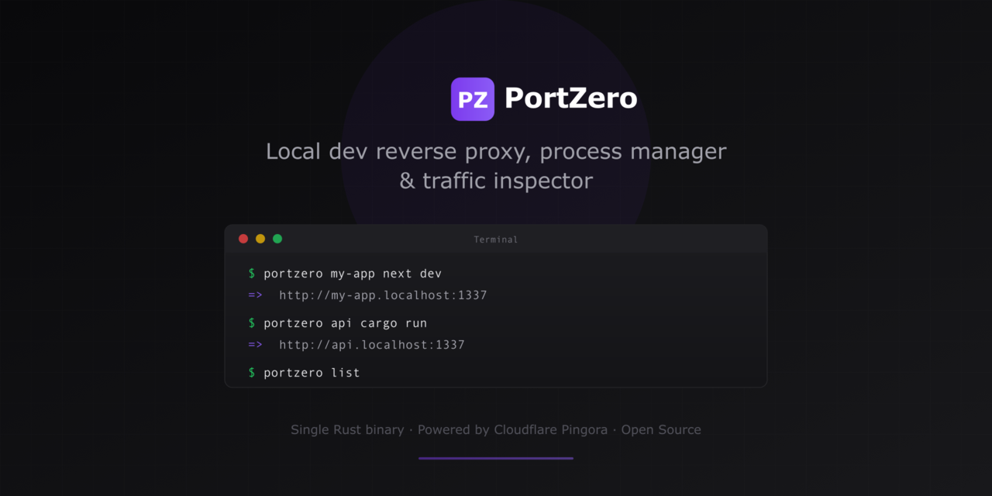Click the purple PZ logo icon
The height and width of the screenshot is (496, 992).
click(x=473, y=99)
